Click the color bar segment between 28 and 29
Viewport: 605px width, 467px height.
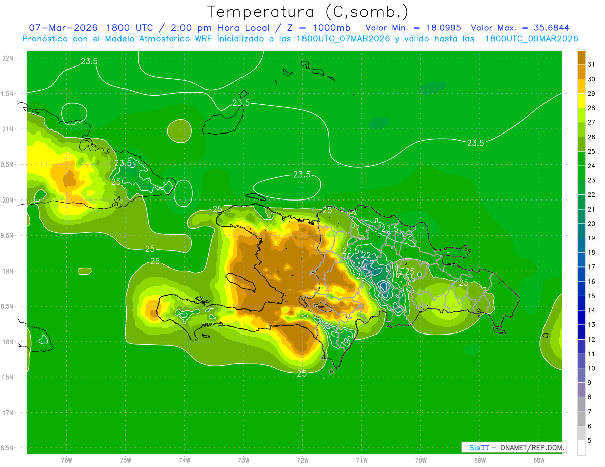(581, 101)
